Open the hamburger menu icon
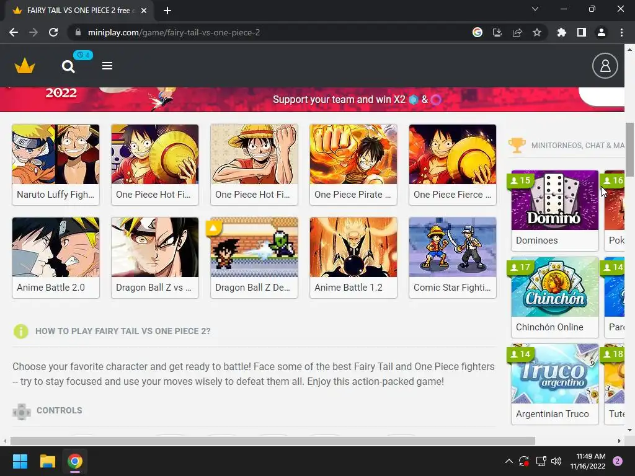 click(107, 66)
